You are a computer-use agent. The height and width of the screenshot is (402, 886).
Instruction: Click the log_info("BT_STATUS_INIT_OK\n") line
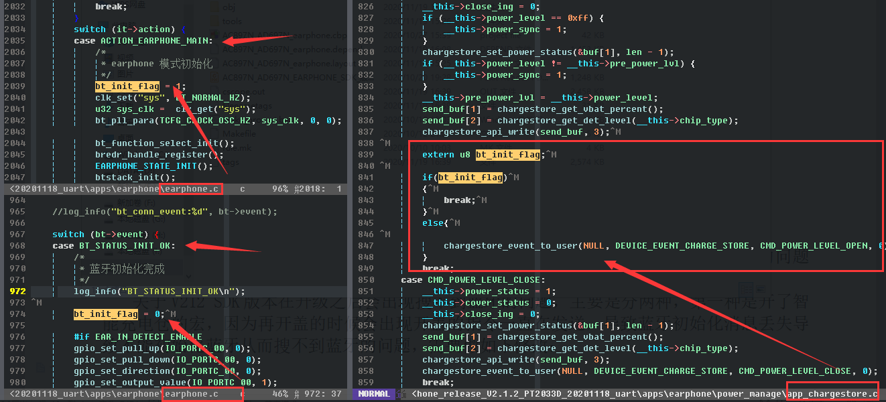point(160,291)
